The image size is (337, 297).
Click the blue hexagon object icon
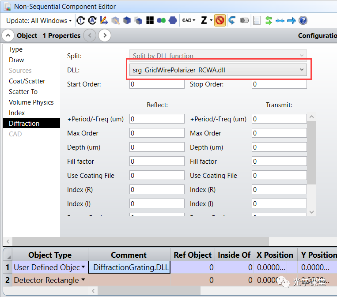click(173, 20)
